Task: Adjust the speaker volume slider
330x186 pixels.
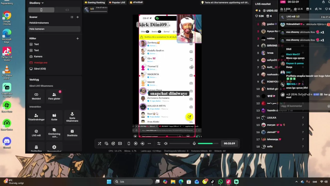Action: (x=180, y=143)
